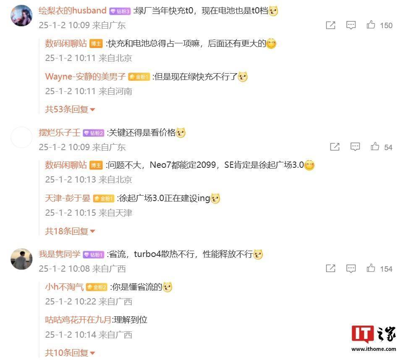This screenshot has height=360, width=403.
Task: Click the avatar of 绘梨衣的husband
Action: [x=21, y=16]
